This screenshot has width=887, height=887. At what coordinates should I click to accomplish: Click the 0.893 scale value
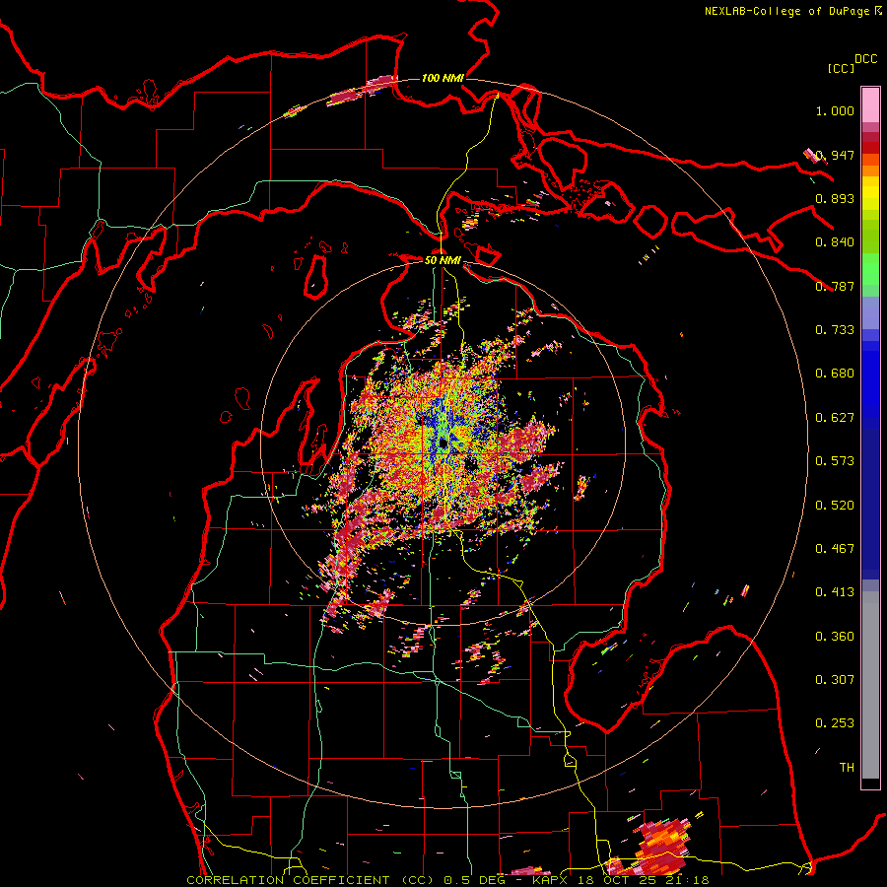(835, 198)
